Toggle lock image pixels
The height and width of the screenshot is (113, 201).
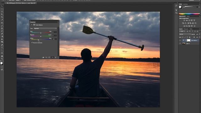tap(185, 37)
